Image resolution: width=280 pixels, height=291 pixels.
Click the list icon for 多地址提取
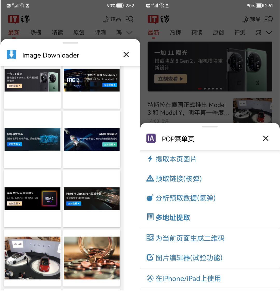[x=150, y=217]
